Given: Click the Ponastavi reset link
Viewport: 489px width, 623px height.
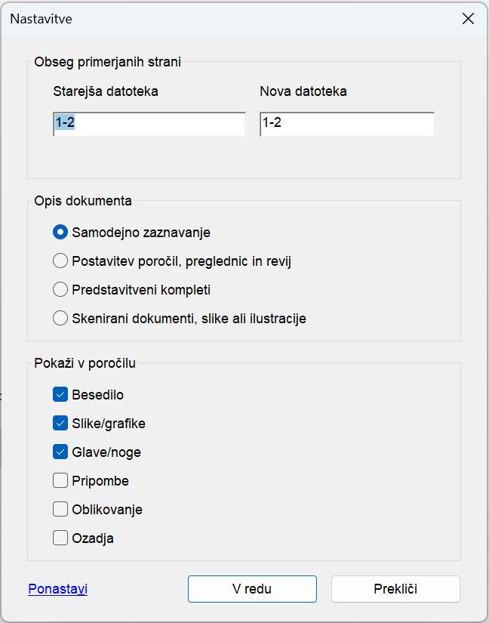Looking at the screenshot, I should coord(57,589).
